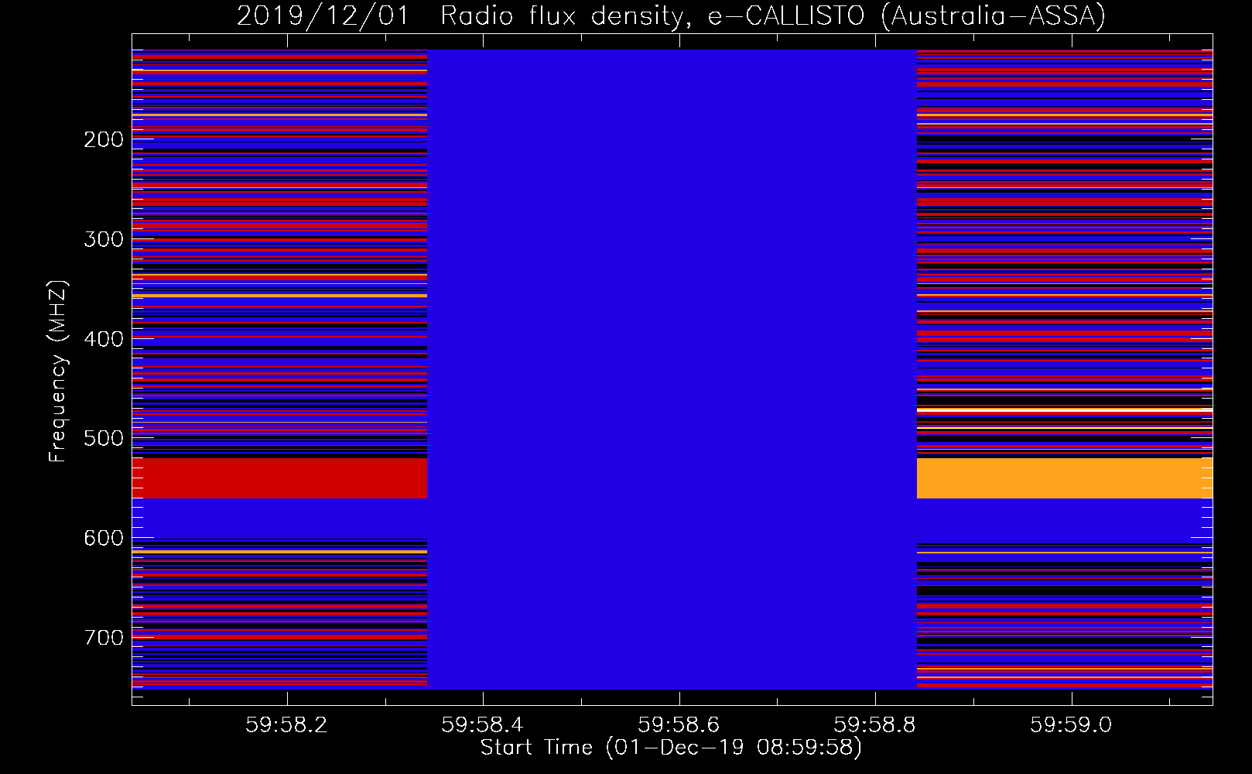
Task: Click the '400' frequency tick label
Action: (104, 339)
